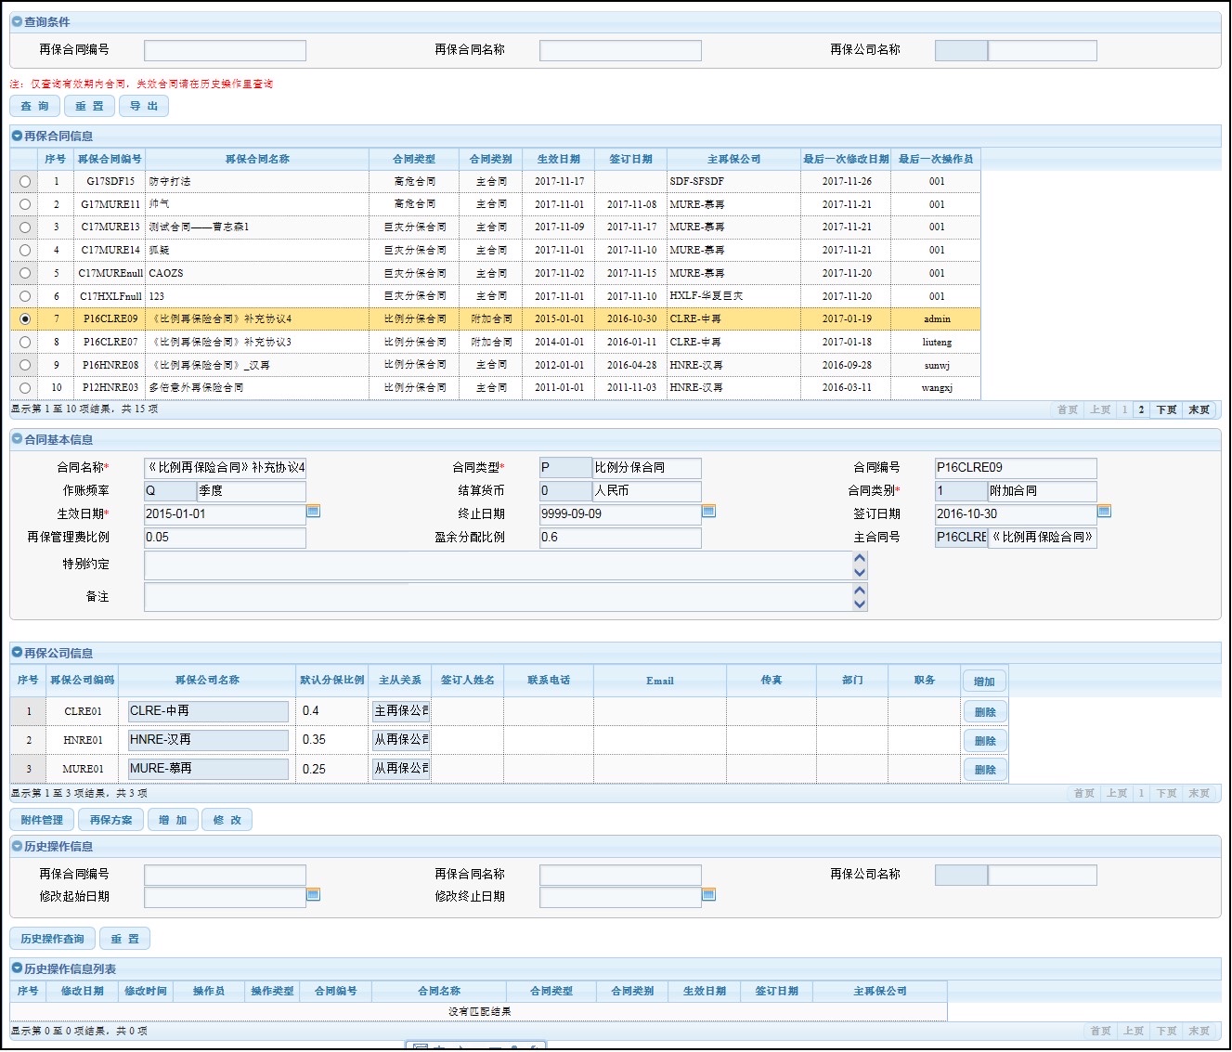Select radio for contract P12HNRE03

pos(25,388)
